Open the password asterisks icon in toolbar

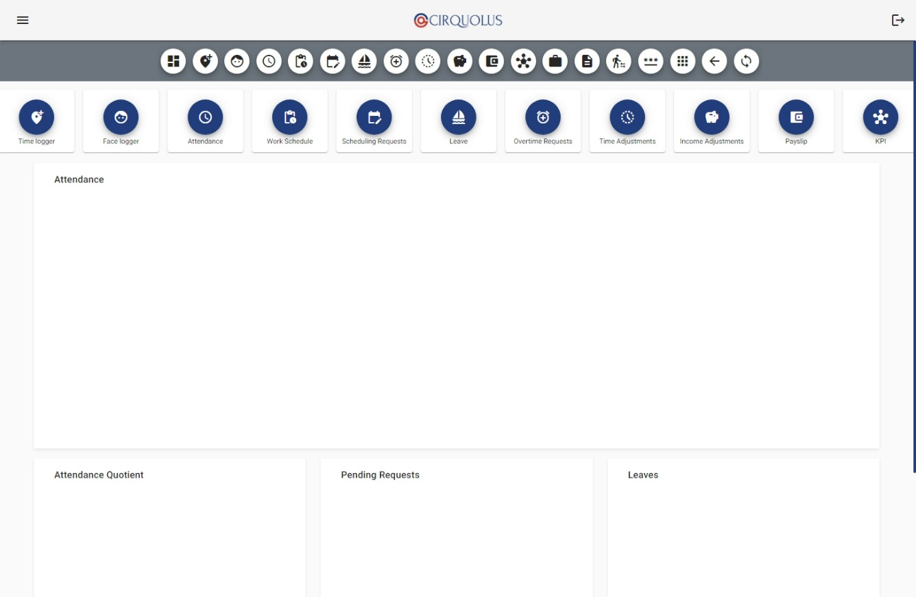pos(651,61)
